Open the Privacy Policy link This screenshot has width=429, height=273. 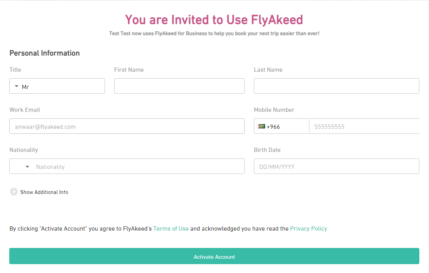309,229
